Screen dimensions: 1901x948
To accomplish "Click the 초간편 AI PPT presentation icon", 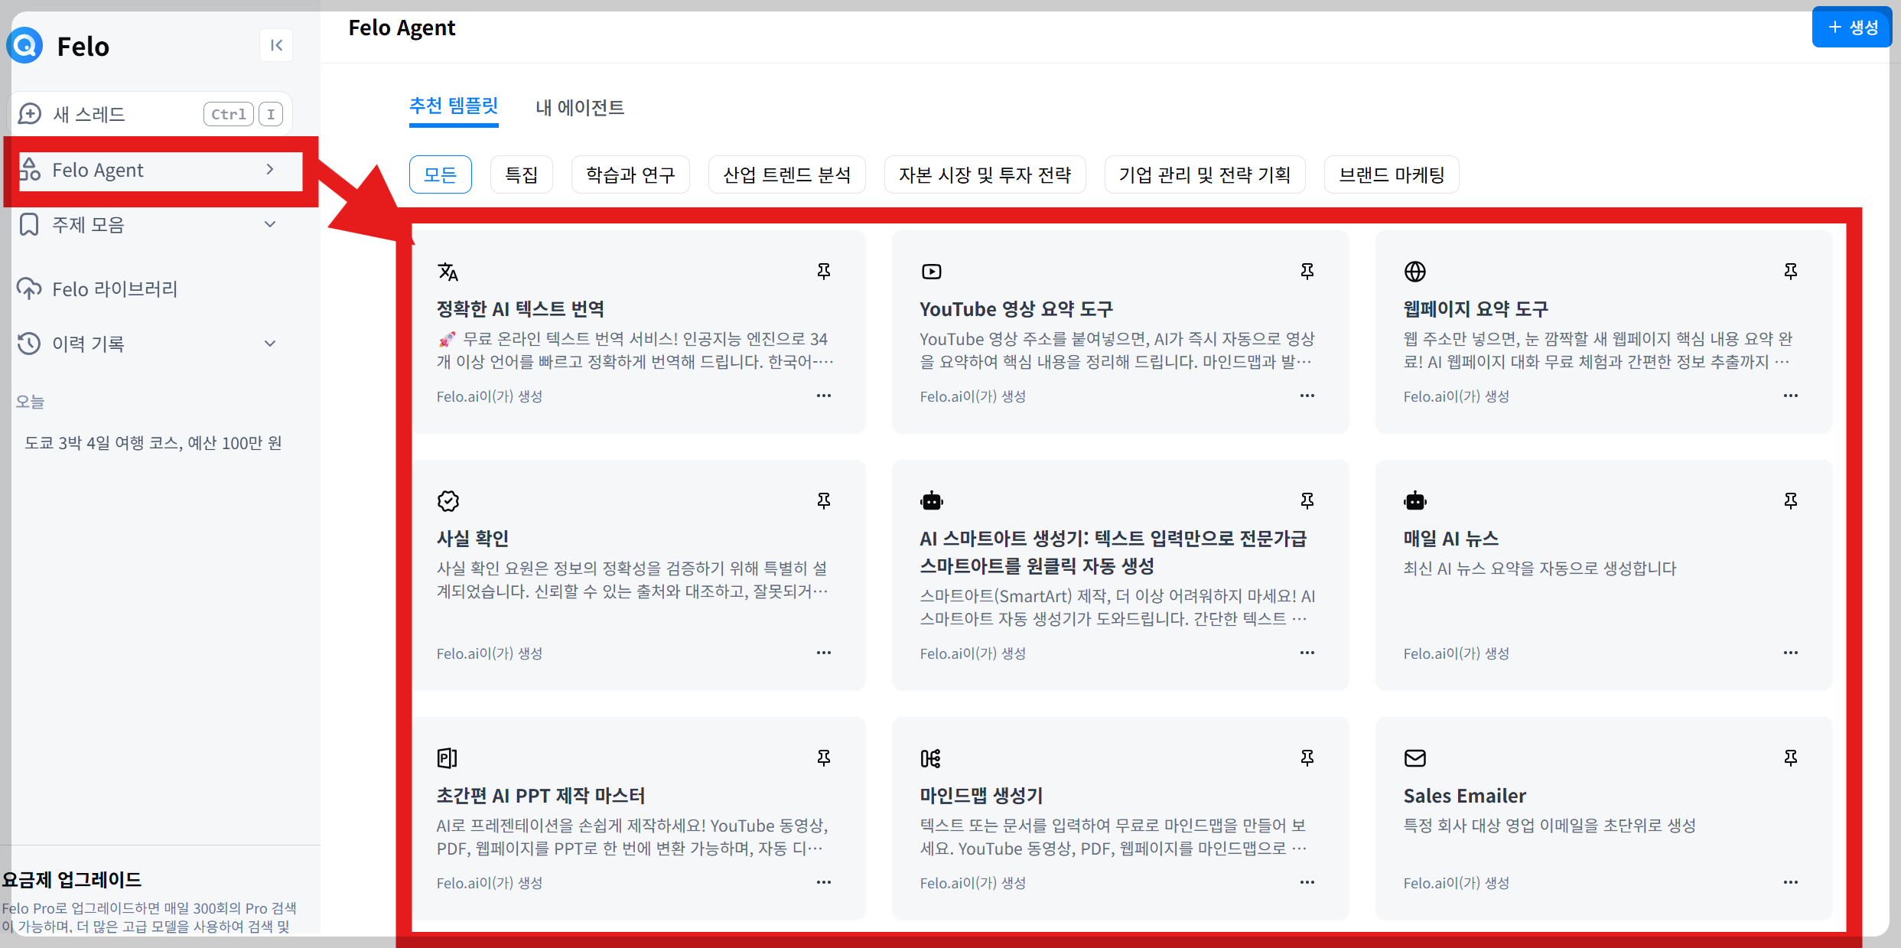I will (x=448, y=758).
